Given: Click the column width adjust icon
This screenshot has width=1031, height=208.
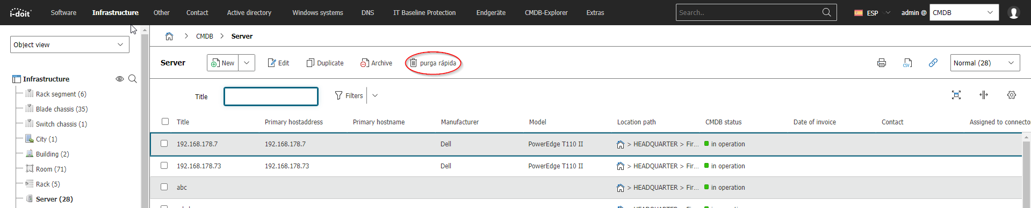Looking at the screenshot, I should (984, 95).
